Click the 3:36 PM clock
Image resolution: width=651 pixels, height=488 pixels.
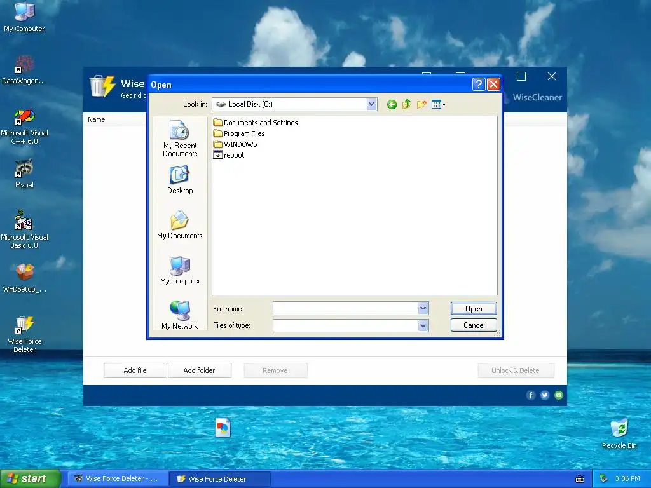[x=627, y=479]
